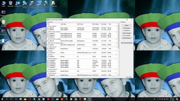The width and height of the screenshot is (180, 101).
Task: Check the Apple Network adapters driver row
Action: click(x=48, y=67)
